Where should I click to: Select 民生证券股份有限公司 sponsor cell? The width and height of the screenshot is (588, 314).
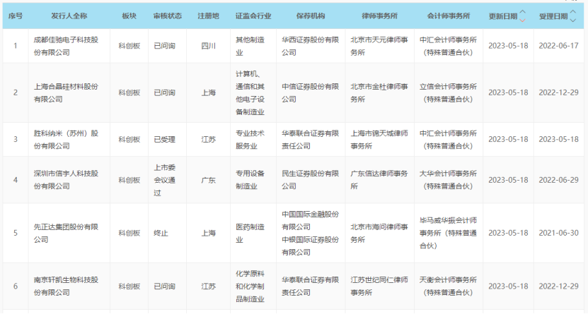click(x=311, y=180)
